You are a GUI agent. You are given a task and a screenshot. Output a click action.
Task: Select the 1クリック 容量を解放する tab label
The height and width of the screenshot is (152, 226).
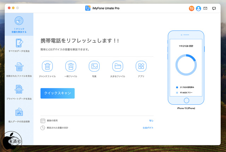point(19,30)
